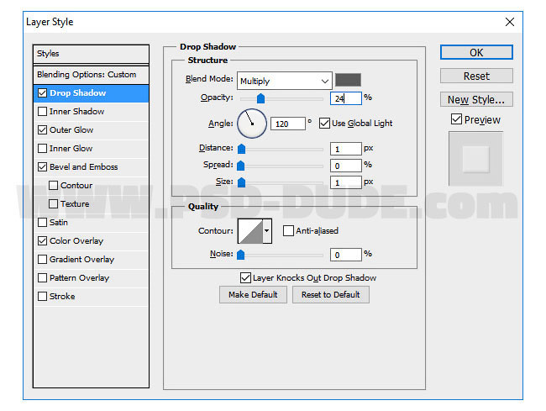The image size is (546, 411).
Task: Open the Inner Glow settings label
Action: click(x=71, y=149)
